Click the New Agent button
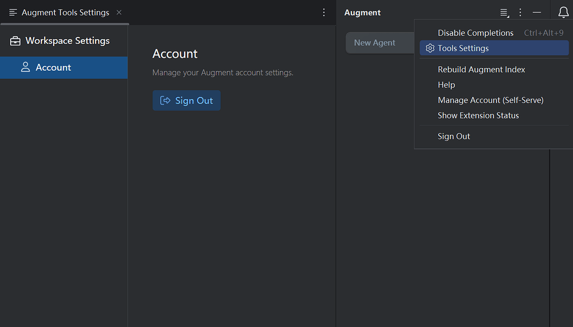This screenshot has width=573, height=327. (x=380, y=43)
